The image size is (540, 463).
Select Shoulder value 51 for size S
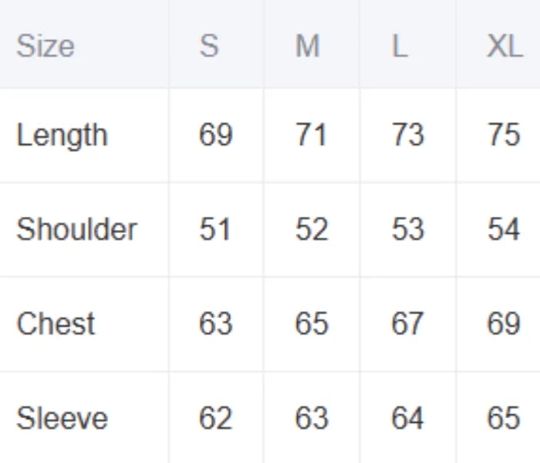[214, 230]
